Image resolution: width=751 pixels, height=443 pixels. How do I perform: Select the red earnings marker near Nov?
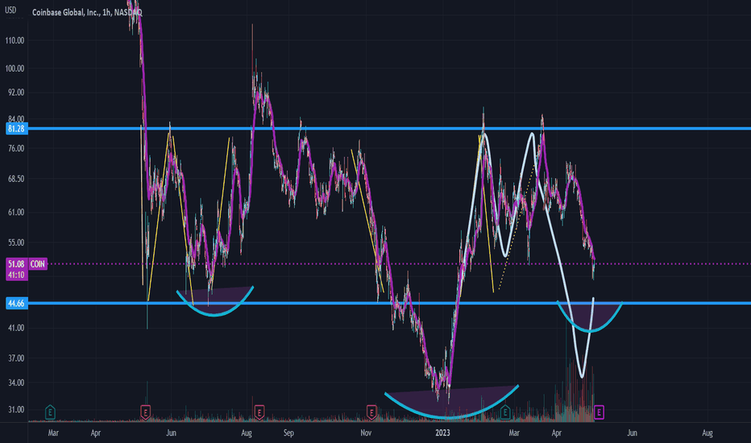[371, 412]
